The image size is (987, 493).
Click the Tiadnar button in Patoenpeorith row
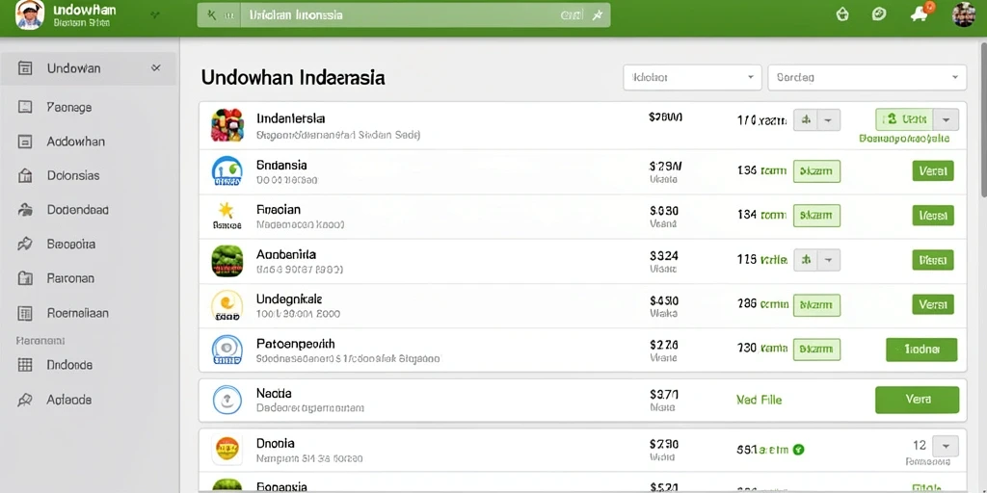[921, 350]
